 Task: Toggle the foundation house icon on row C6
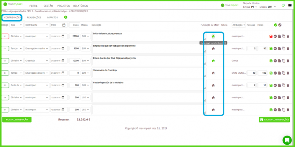(x=213, y=98)
